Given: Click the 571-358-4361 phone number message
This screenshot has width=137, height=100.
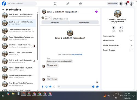Looking at the screenshot, I should 52,79.
